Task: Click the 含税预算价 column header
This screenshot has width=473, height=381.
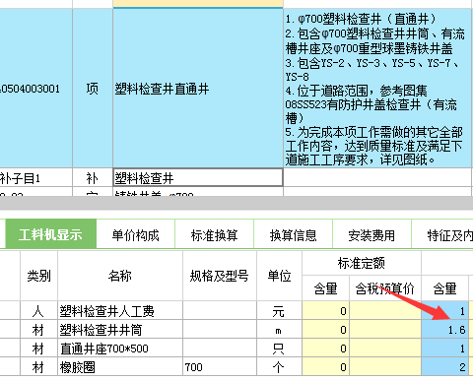Action: (385, 288)
